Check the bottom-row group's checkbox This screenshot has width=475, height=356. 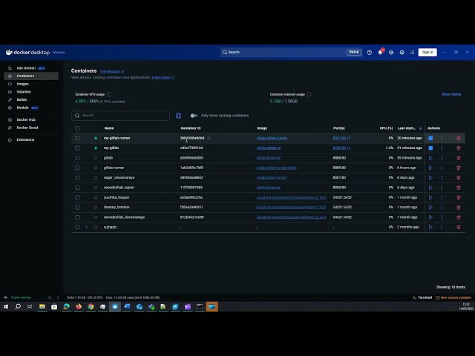(x=77, y=227)
